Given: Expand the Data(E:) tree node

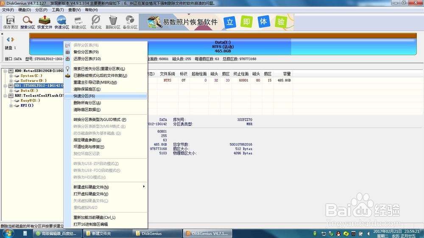Looking at the screenshot, I should pos(11,91).
